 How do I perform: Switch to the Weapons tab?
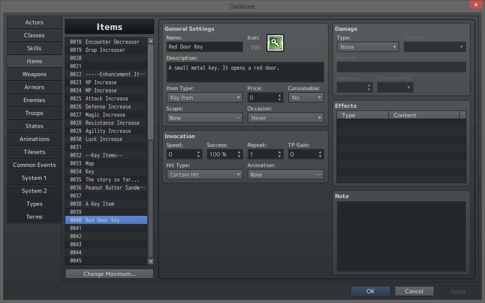click(34, 74)
